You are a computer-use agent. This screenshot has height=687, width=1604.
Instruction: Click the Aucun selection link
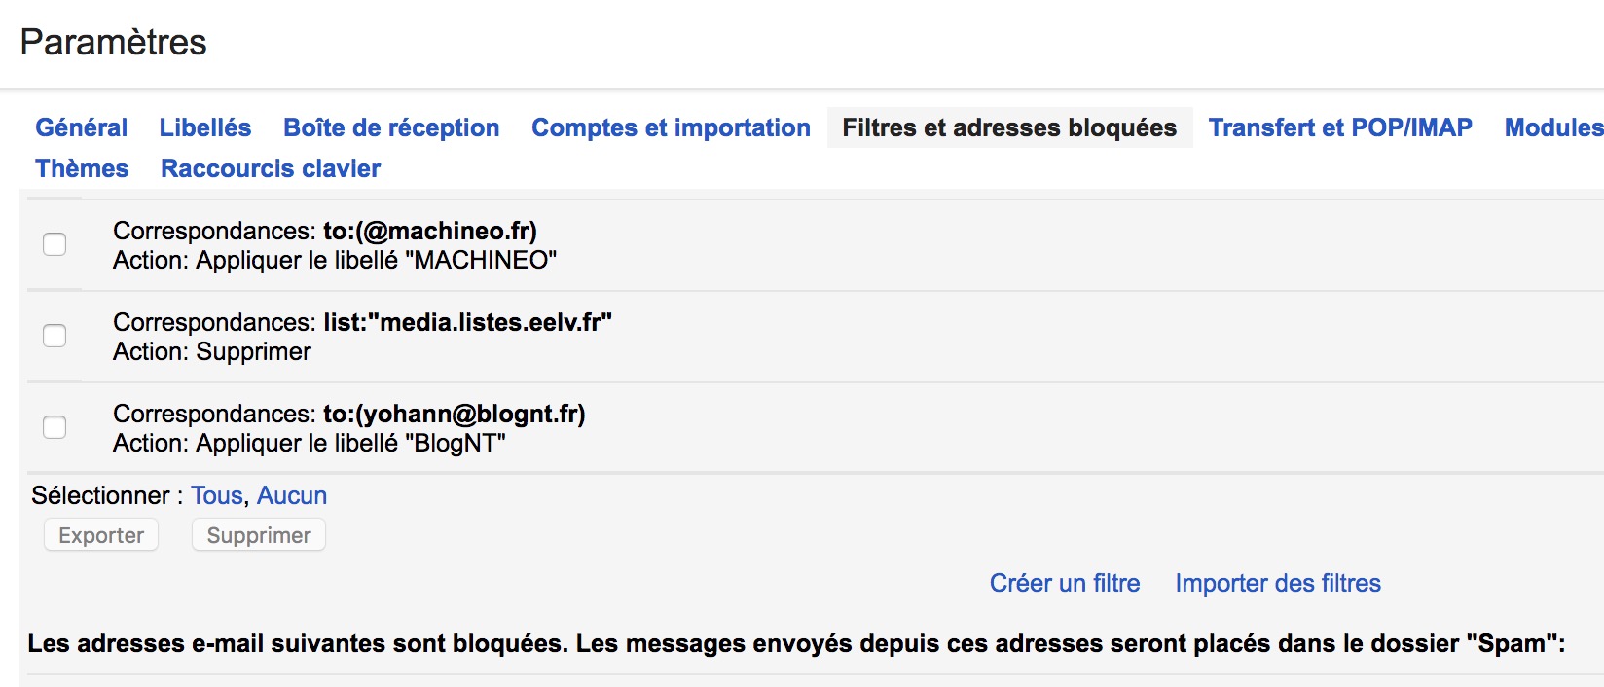pyautogui.click(x=292, y=495)
